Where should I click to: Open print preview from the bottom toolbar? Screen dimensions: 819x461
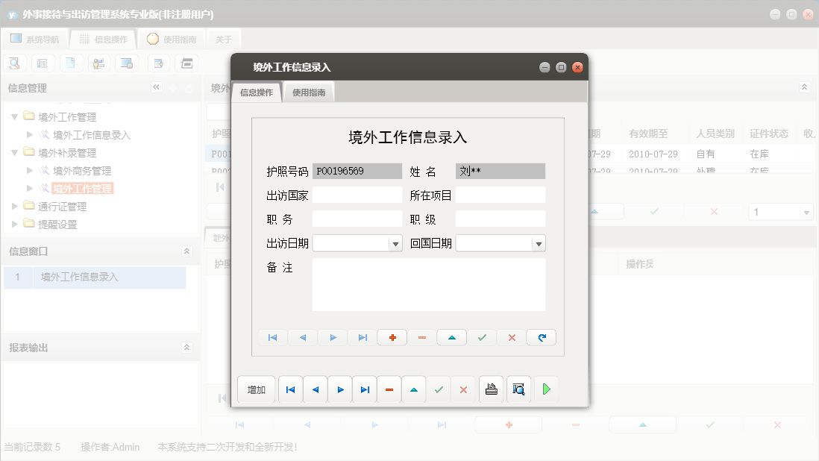coord(518,389)
